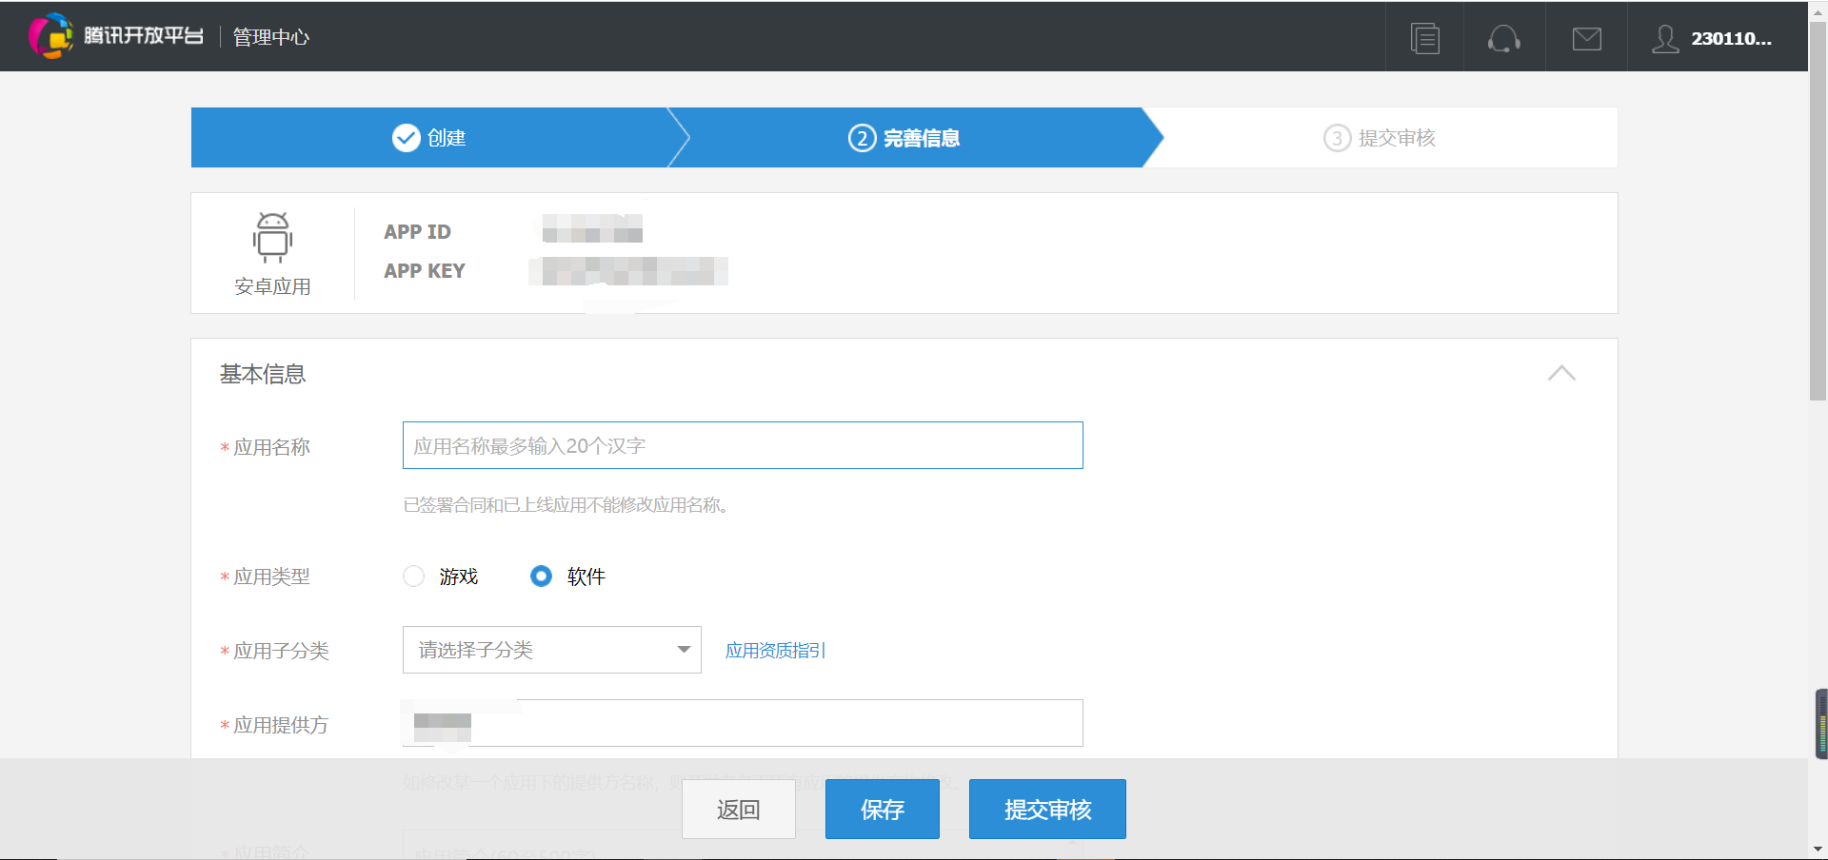Click the 提交审核 submit button
This screenshot has height=860, width=1828.
(x=1046, y=809)
